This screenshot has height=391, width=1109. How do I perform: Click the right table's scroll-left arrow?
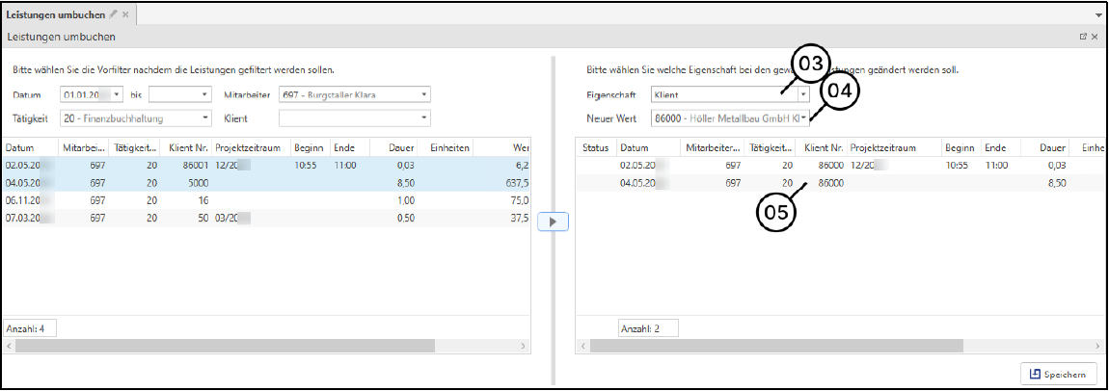582,346
